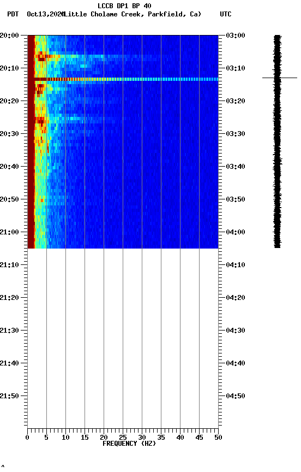Click the '21:50' PDT time label

(9, 396)
